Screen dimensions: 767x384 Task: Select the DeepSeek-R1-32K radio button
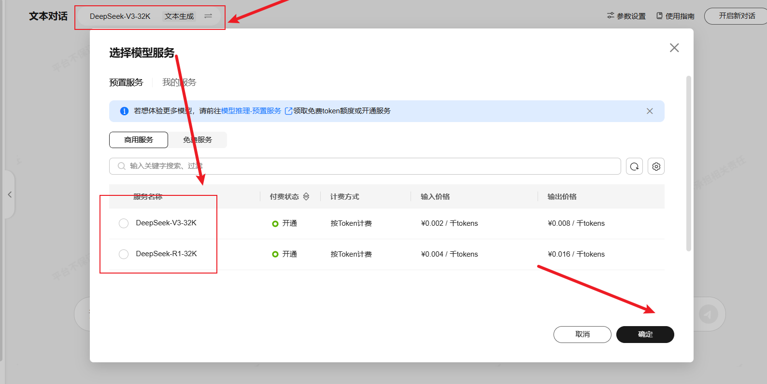[124, 254]
